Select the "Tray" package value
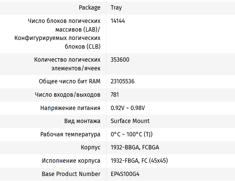Screen dimensions: 235x181 tap(116, 8)
